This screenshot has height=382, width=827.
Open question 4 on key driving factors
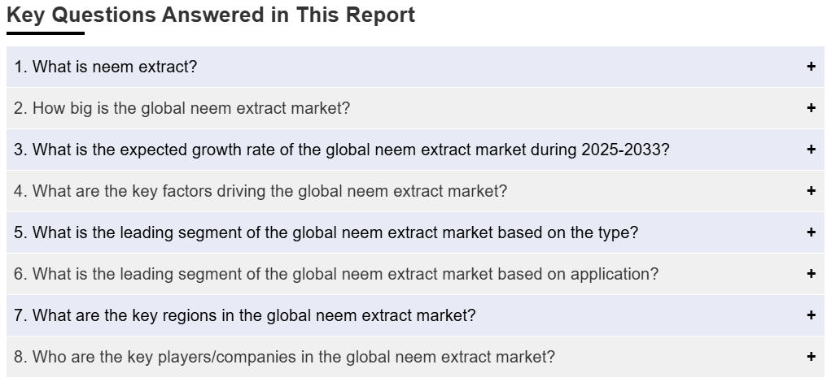point(260,191)
